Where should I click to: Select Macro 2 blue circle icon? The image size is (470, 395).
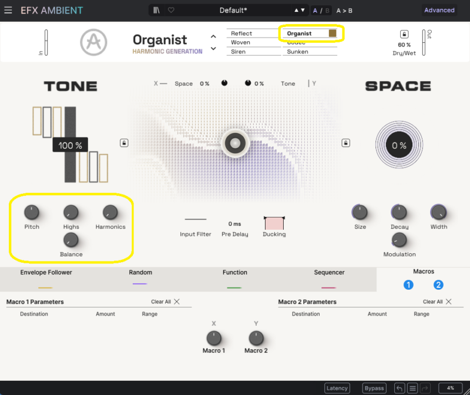438,285
